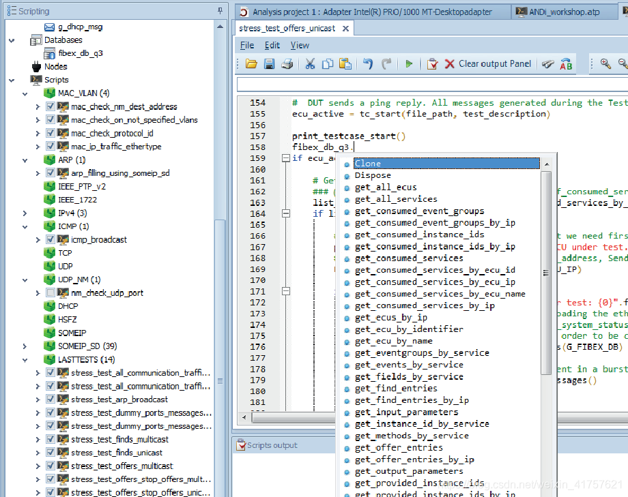
Task: Copy selection with the copy icon
Action: pyautogui.click(x=328, y=63)
